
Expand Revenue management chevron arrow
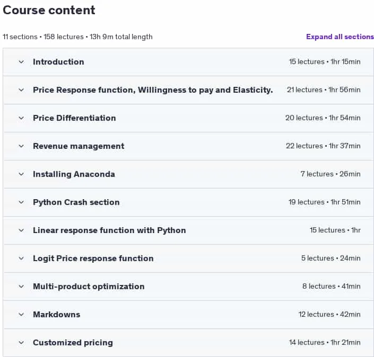(21, 146)
